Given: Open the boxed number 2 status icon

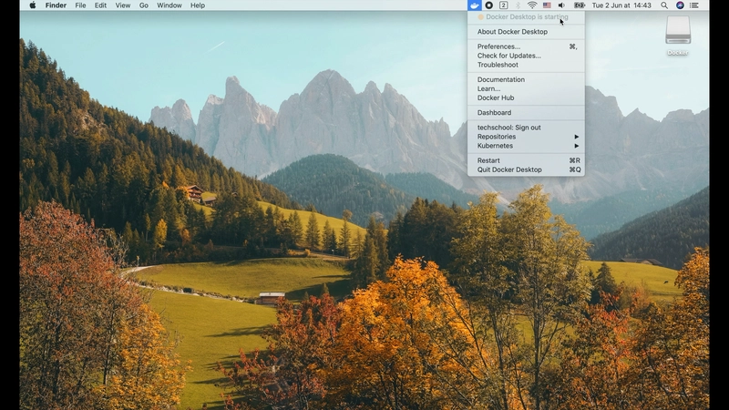Looking at the screenshot, I should pos(503,5).
